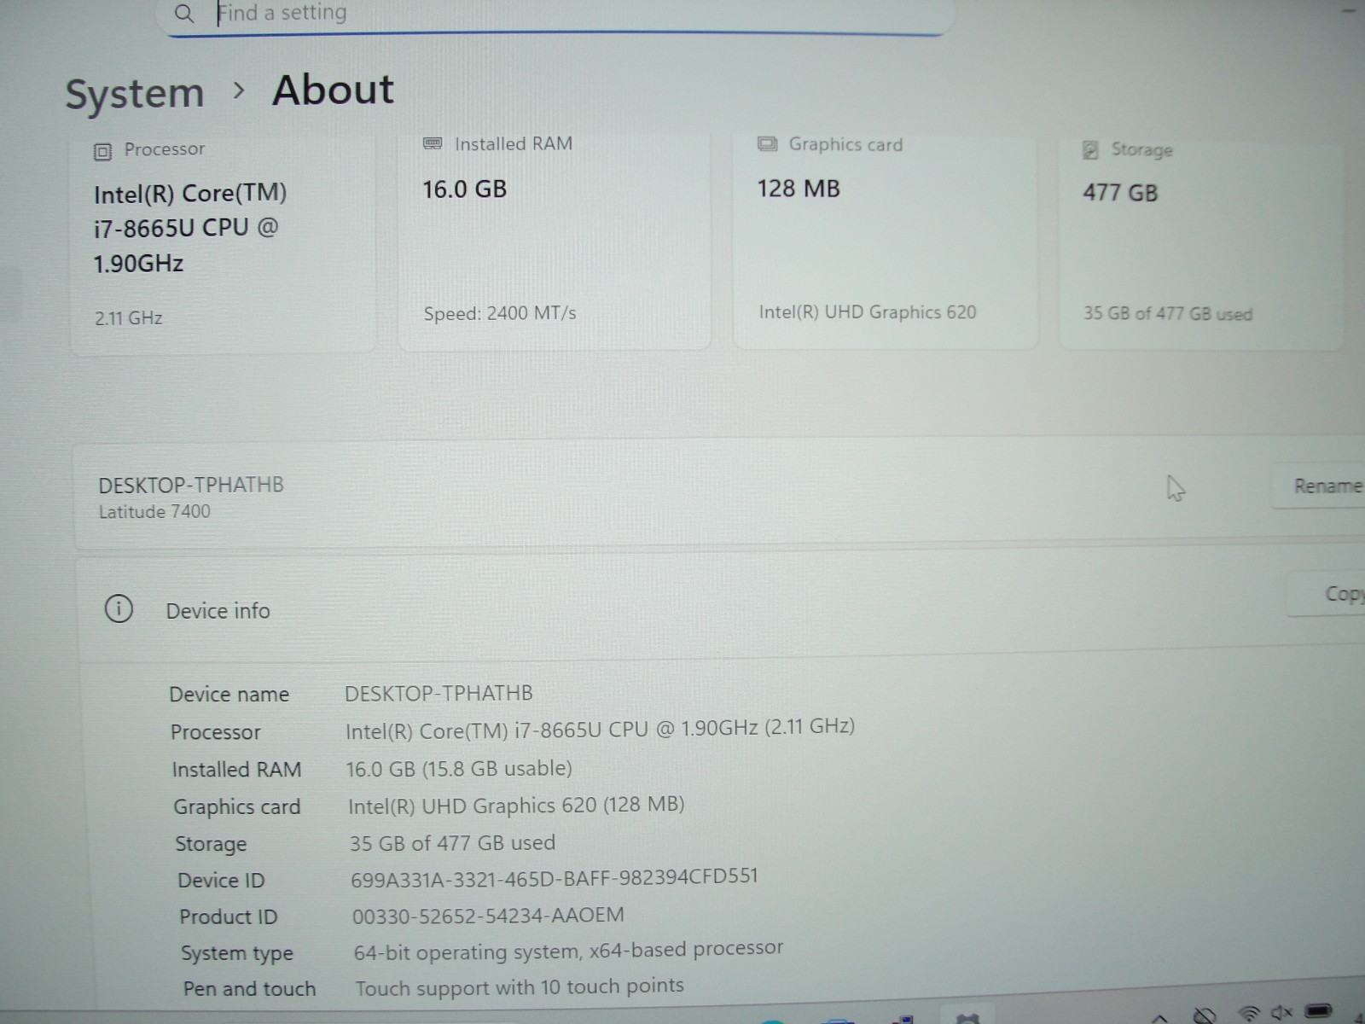Click 'Speed: 2400 MT/s' in RAM card
Screen dimensions: 1365x1024
click(x=500, y=314)
